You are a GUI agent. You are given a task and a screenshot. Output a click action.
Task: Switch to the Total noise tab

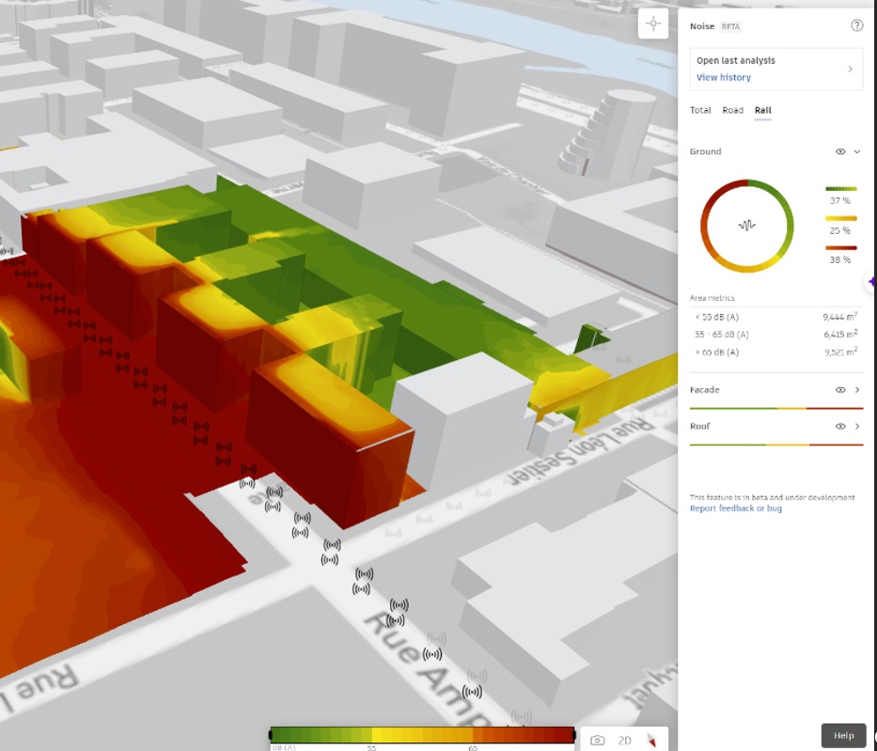pos(700,110)
